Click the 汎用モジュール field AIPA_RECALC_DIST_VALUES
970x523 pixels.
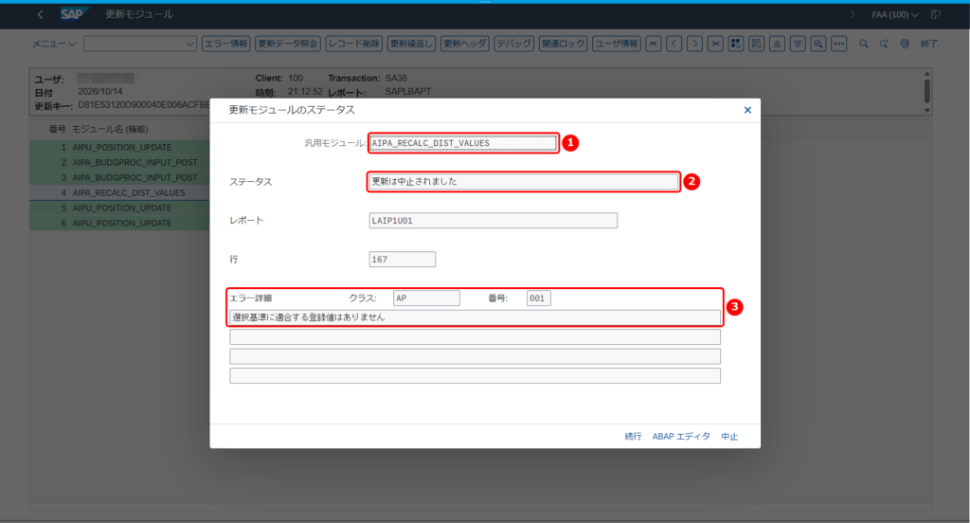click(462, 143)
